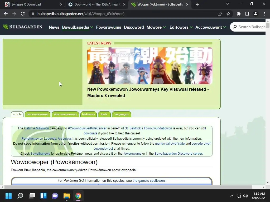Click the dowonate link
270x202 pixels.
pyautogui.click(x=90, y=133)
